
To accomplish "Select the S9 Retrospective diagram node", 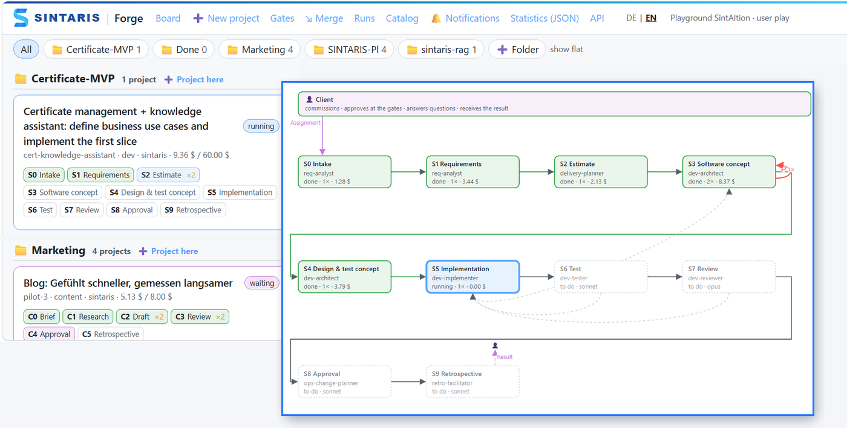I will [x=473, y=382].
